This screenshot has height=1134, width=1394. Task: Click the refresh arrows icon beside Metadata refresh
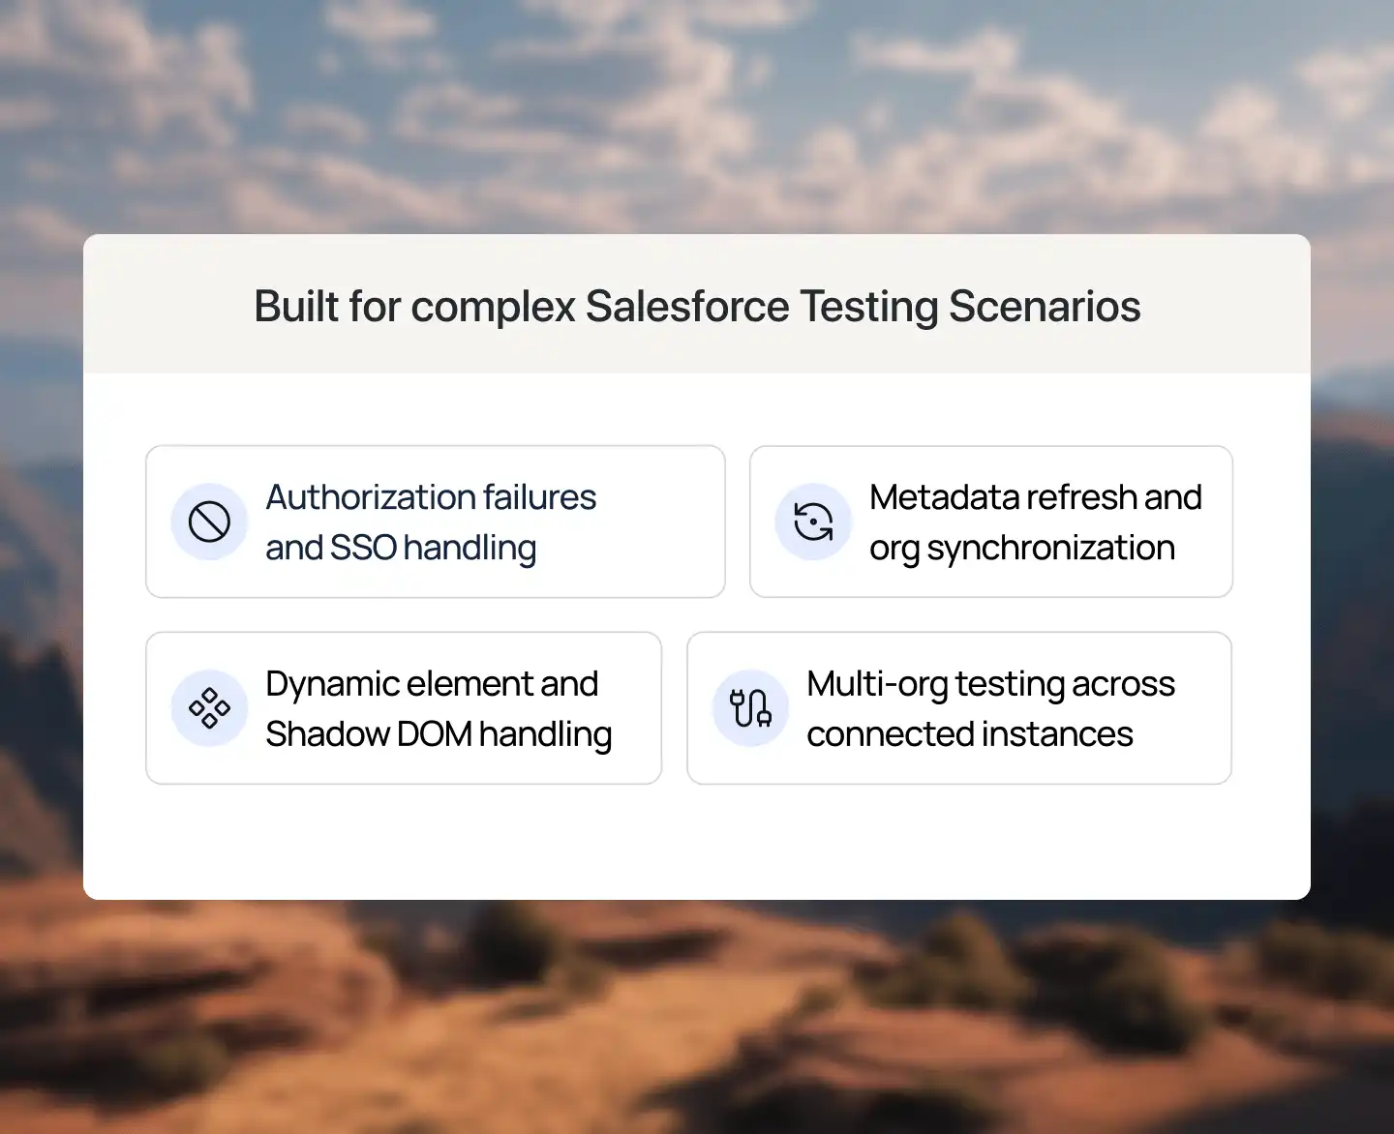tap(813, 522)
